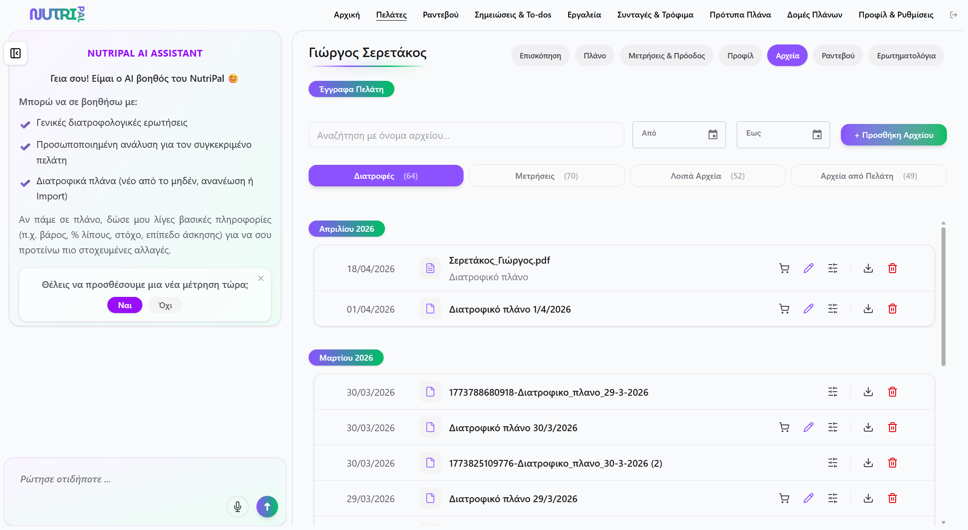Focus the file name search field
The height and width of the screenshot is (530, 968).
(x=466, y=135)
